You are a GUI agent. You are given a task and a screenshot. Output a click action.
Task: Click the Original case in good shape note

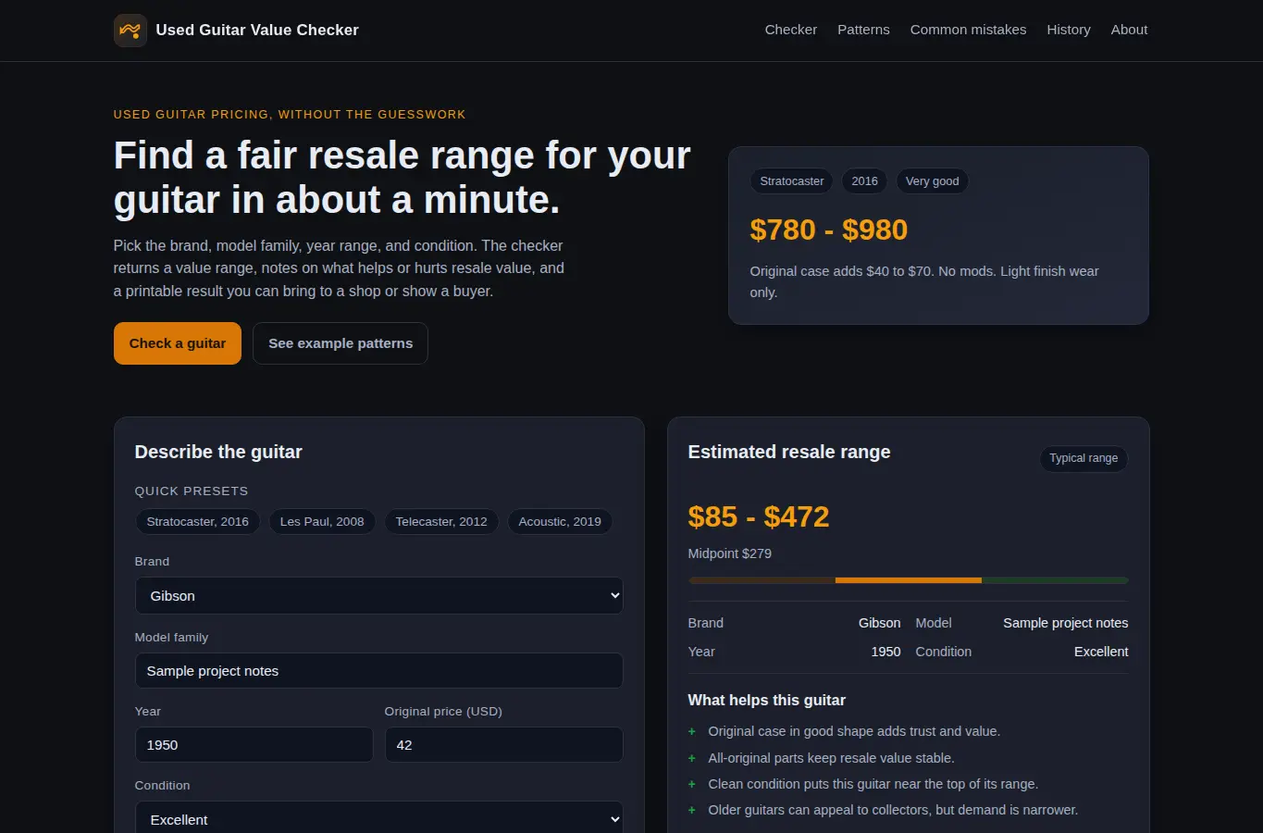pyautogui.click(x=854, y=731)
